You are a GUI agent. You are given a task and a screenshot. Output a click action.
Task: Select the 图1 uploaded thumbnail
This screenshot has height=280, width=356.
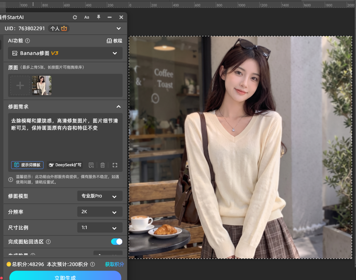(42, 85)
